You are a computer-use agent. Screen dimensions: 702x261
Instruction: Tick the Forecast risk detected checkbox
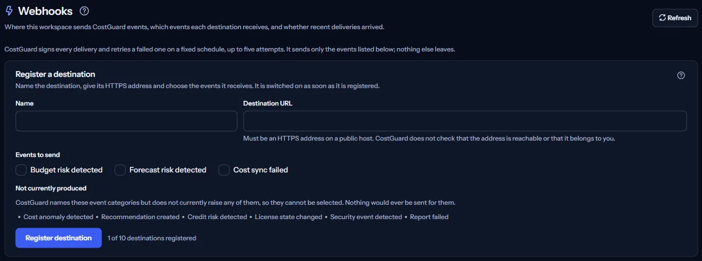click(x=120, y=170)
